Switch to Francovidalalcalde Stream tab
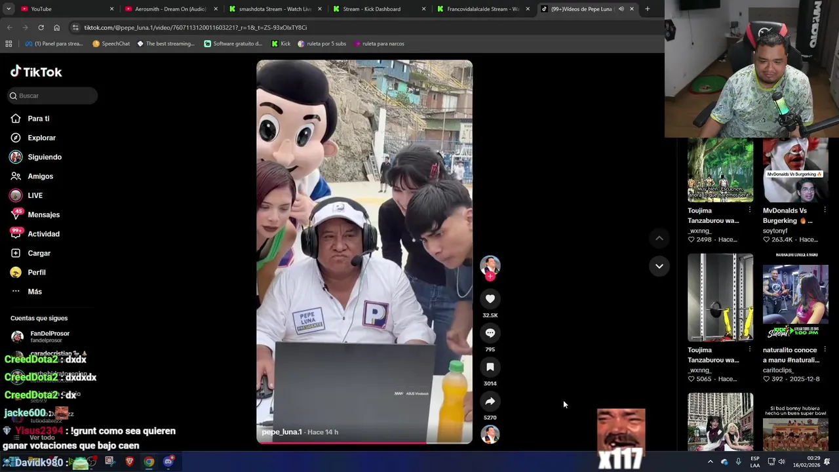Screen dimensions: 839x472 click(482, 9)
